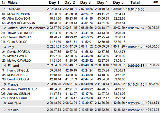This screenshot has height=113, width=160.
Task: Select the France team row
Action: tap(80, 84)
